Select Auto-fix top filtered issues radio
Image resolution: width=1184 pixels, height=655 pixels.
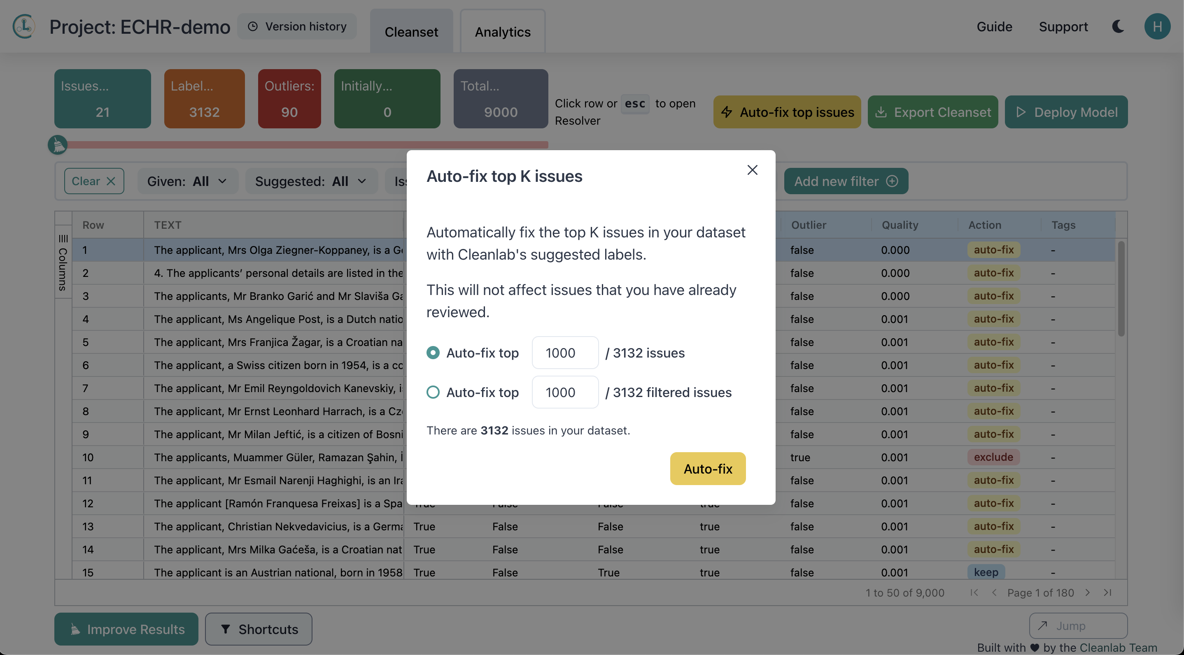[x=433, y=392]
